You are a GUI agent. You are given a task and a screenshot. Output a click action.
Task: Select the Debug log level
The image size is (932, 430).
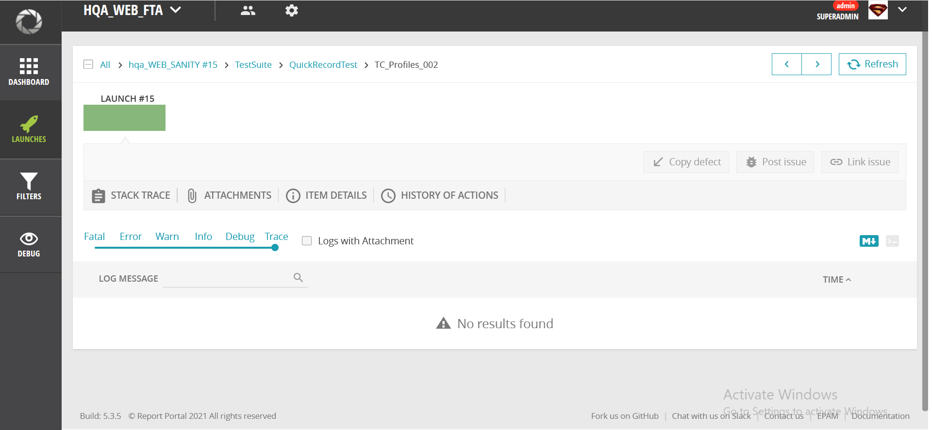click(x=240, y=237)
